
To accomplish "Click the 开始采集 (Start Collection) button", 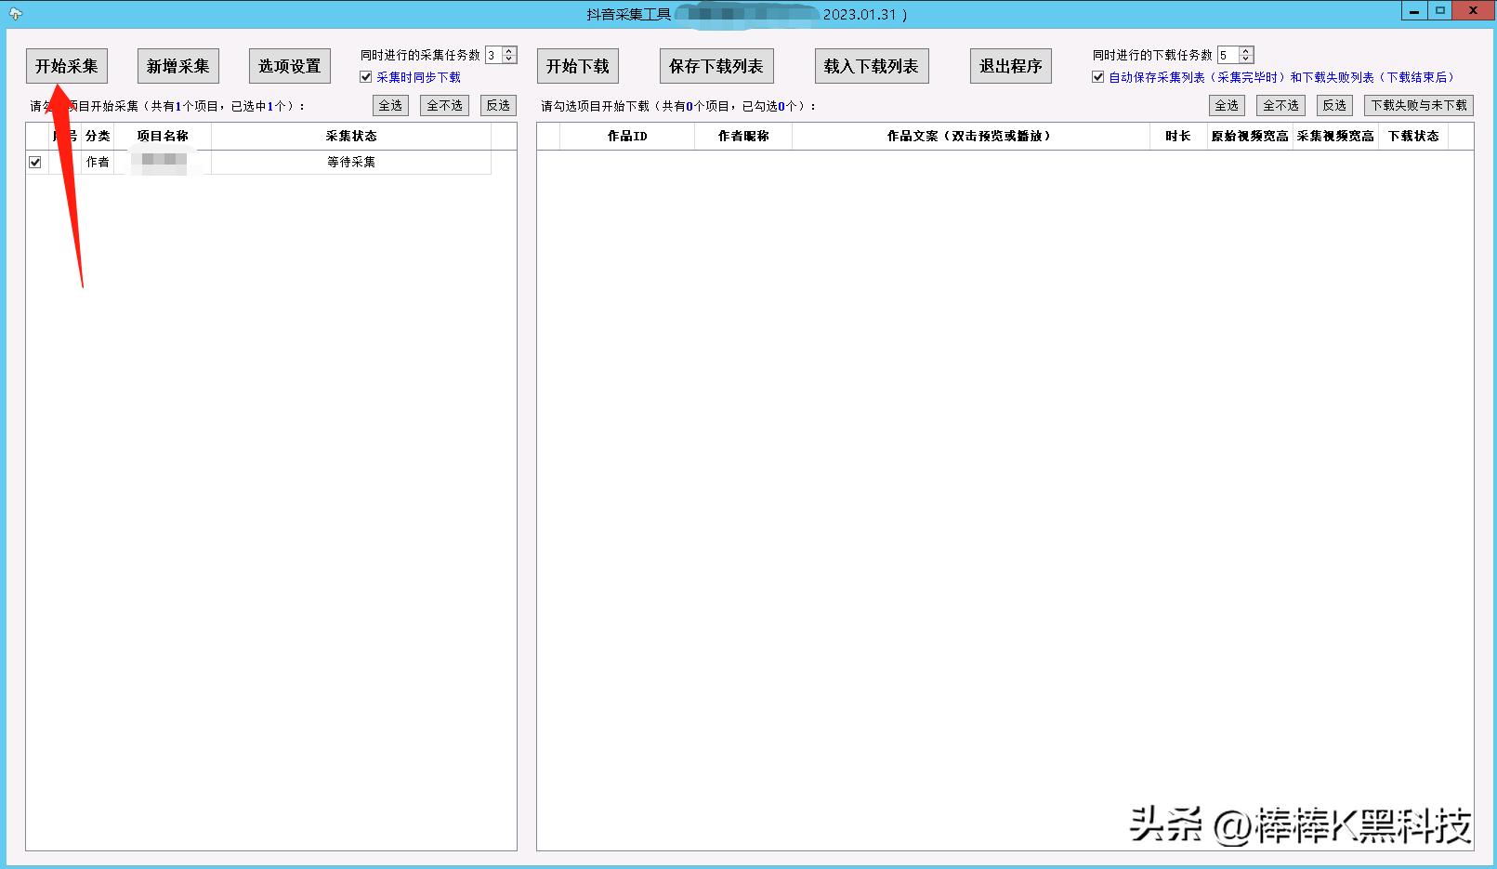I will click(66, 65).
